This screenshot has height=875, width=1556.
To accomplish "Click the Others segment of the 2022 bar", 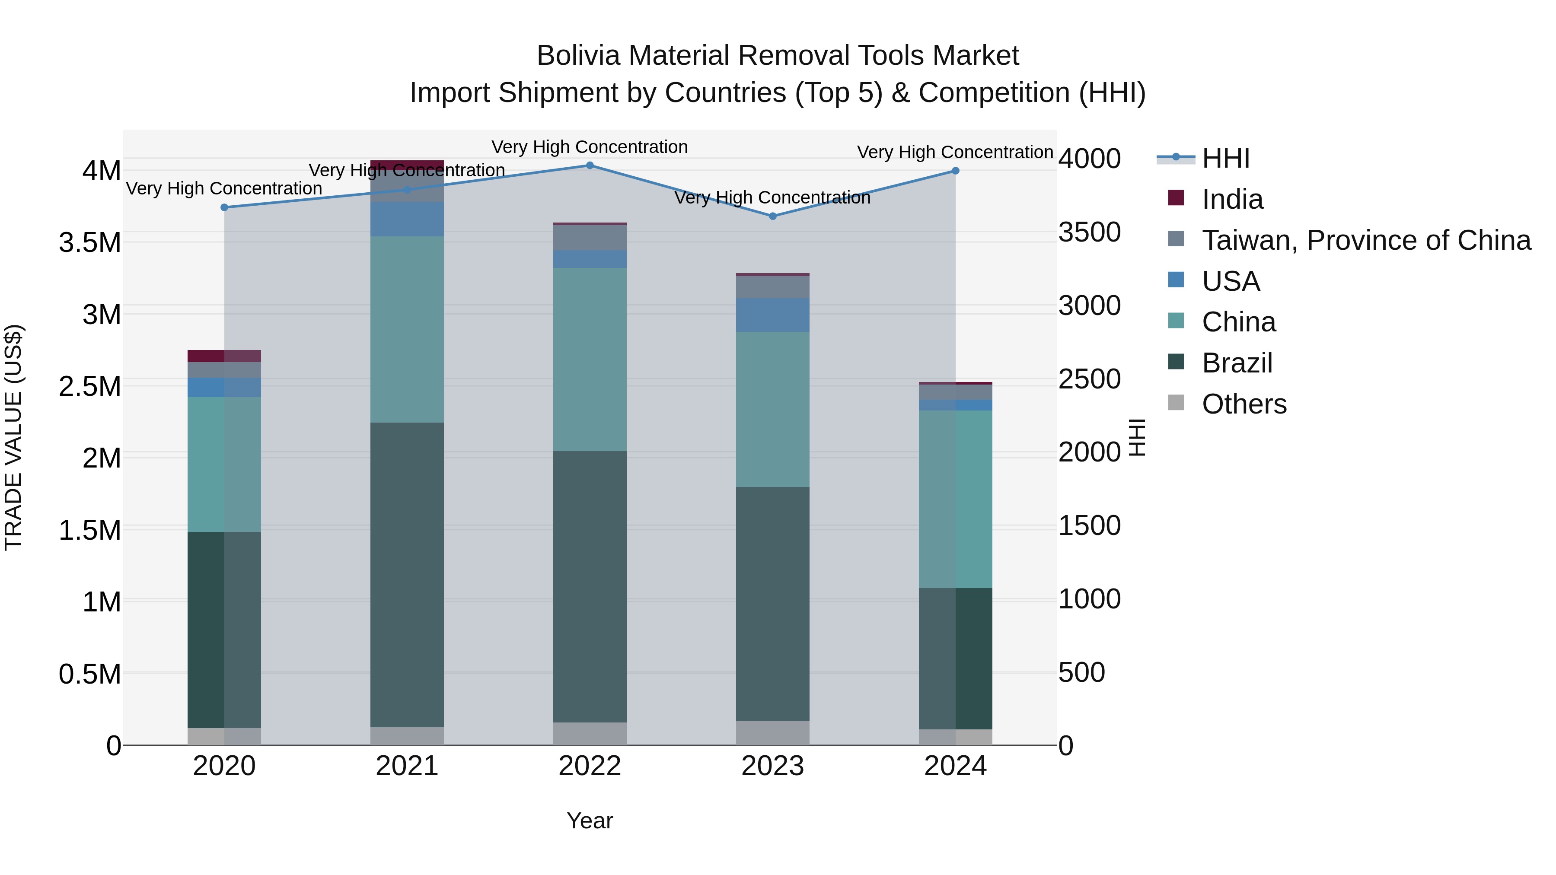I will (590, 734).
